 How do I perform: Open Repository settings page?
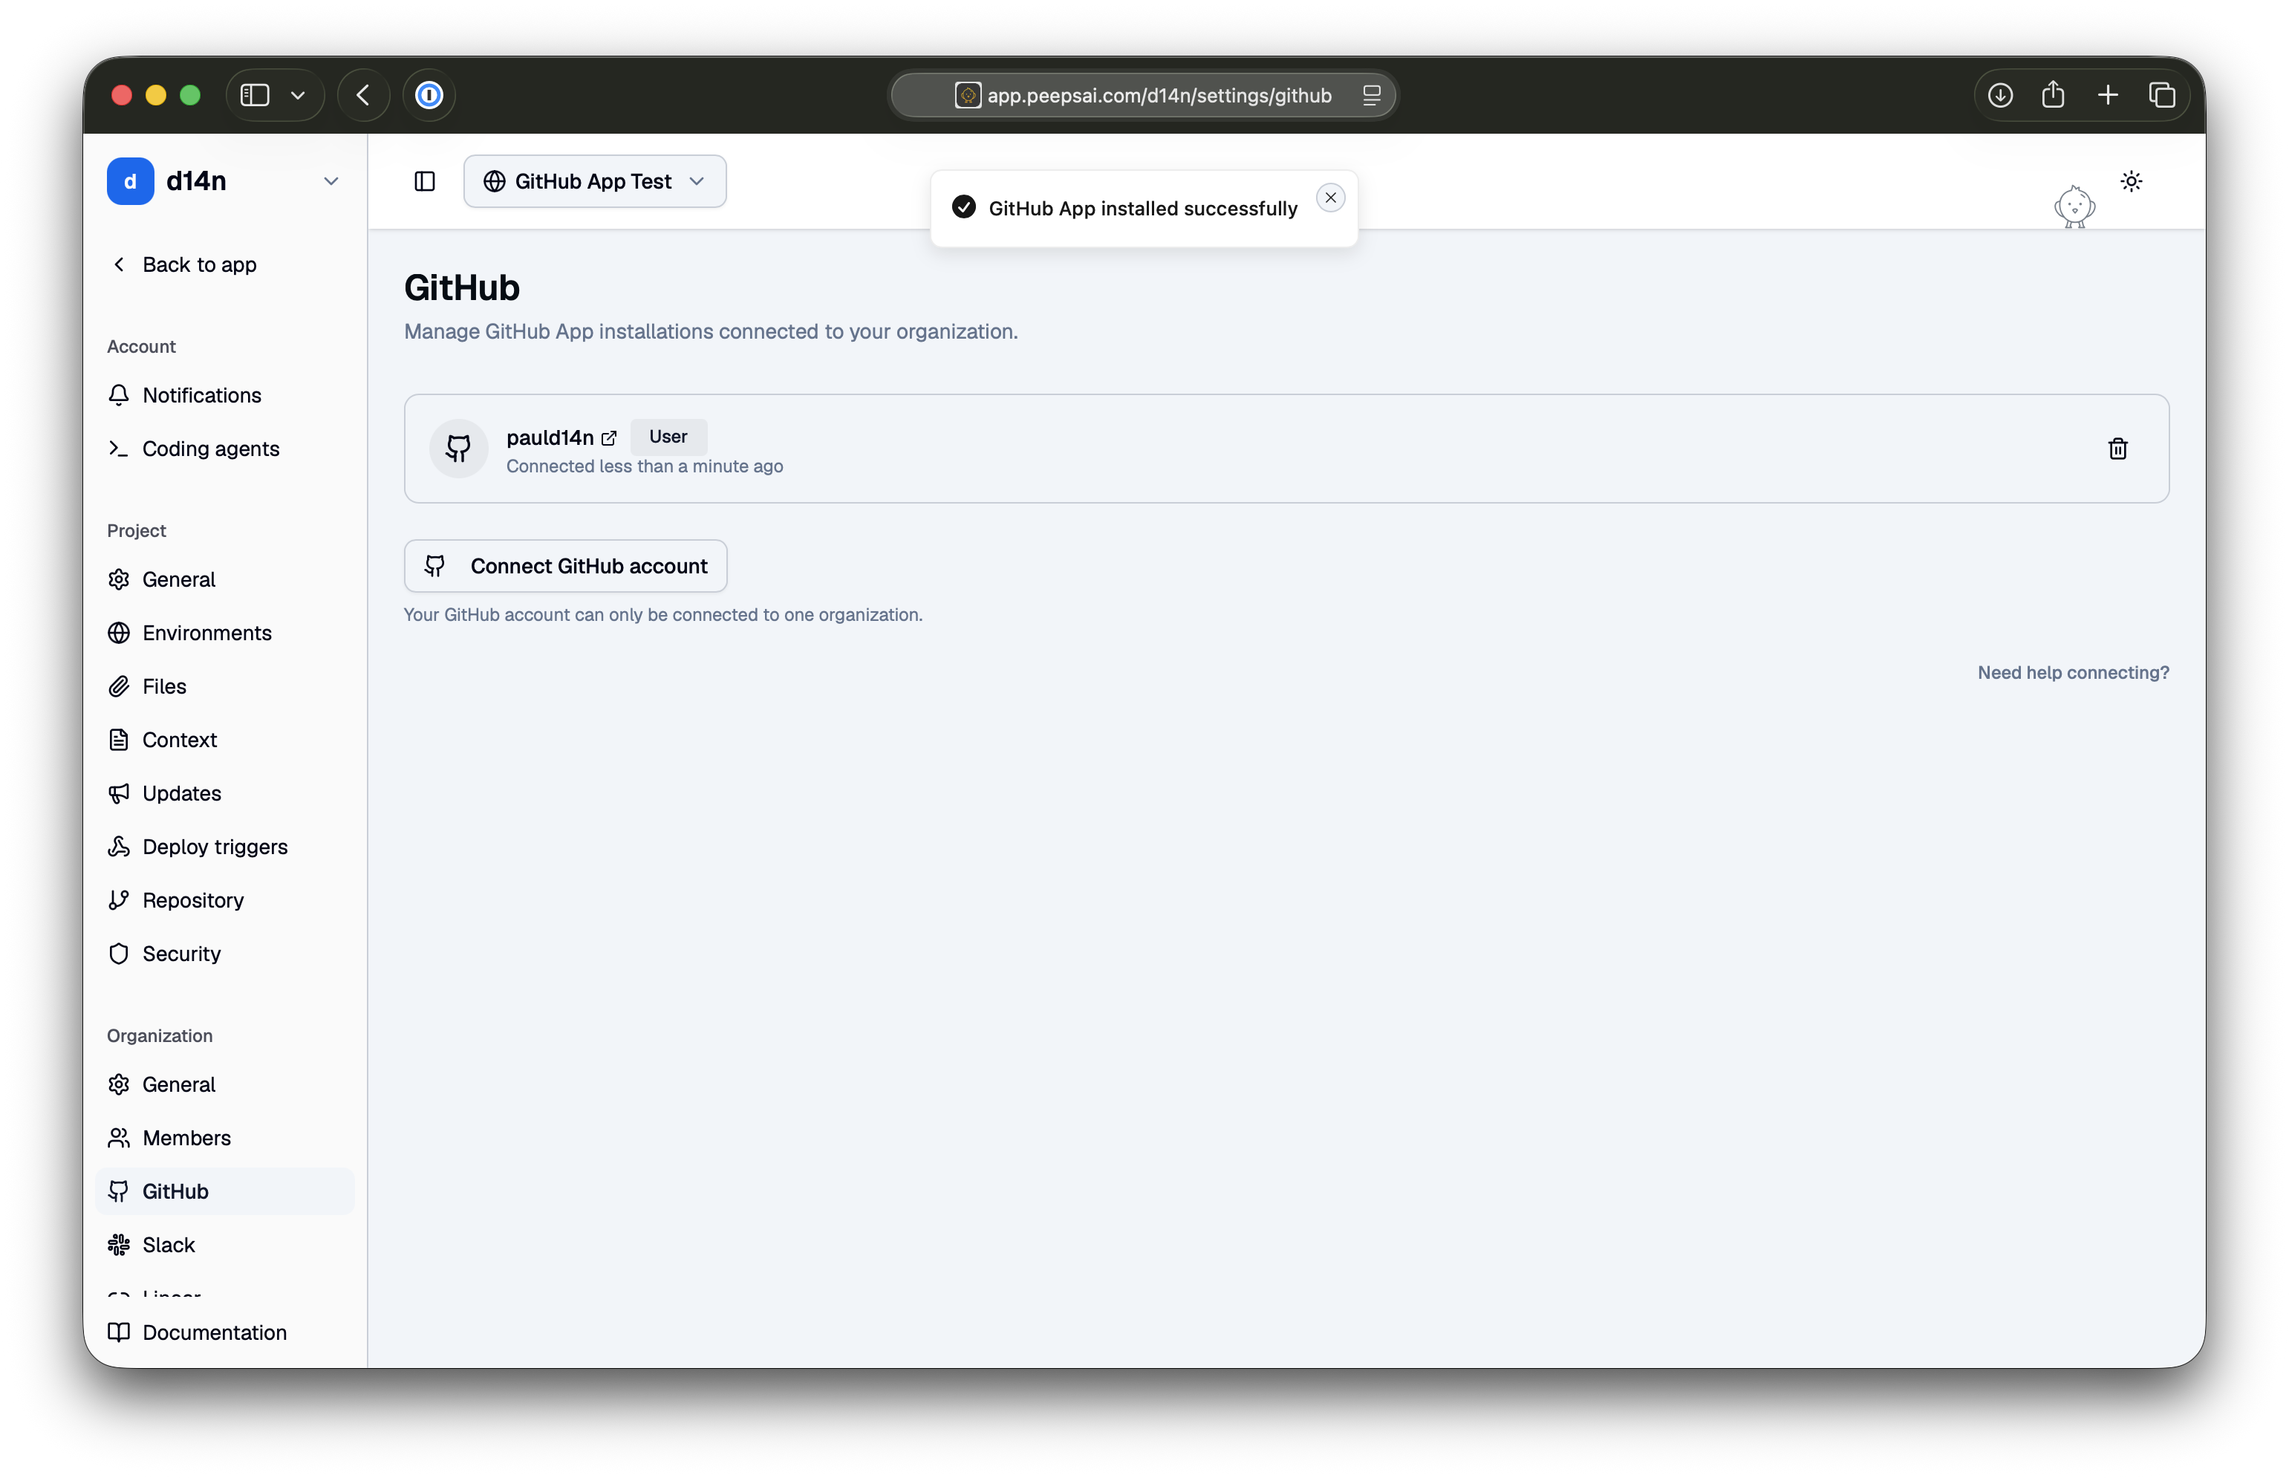(x=226, y=900)
